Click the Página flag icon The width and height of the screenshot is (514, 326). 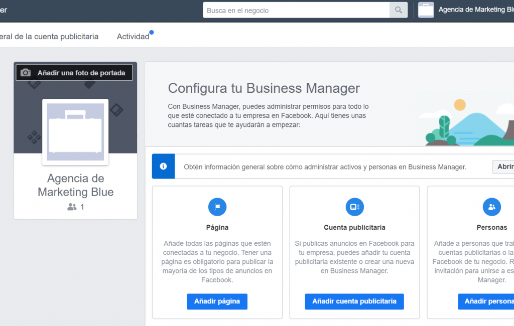point(217,207)
